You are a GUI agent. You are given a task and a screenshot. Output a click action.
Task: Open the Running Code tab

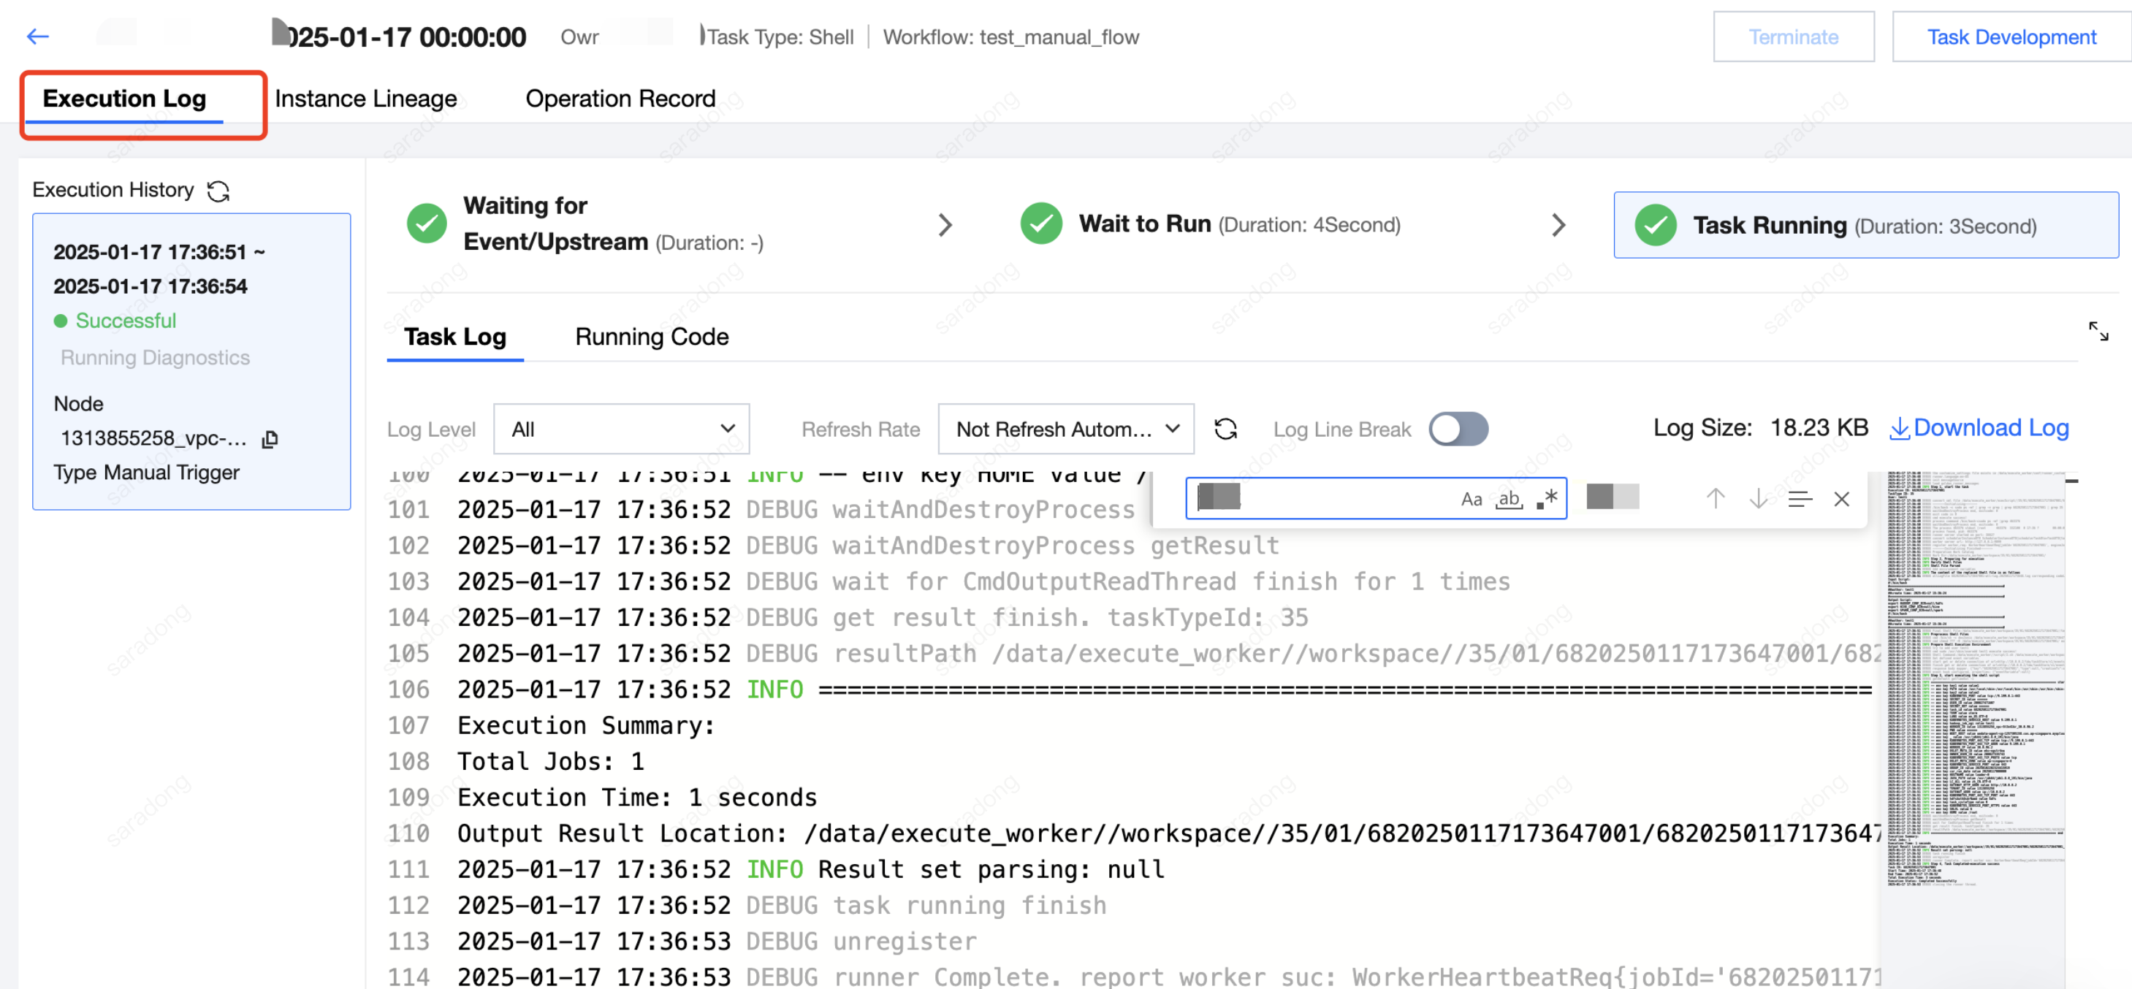pos(651,337)
